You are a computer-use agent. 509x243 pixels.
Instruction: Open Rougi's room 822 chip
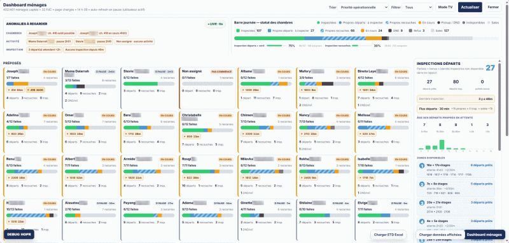(x=192, y=177)
